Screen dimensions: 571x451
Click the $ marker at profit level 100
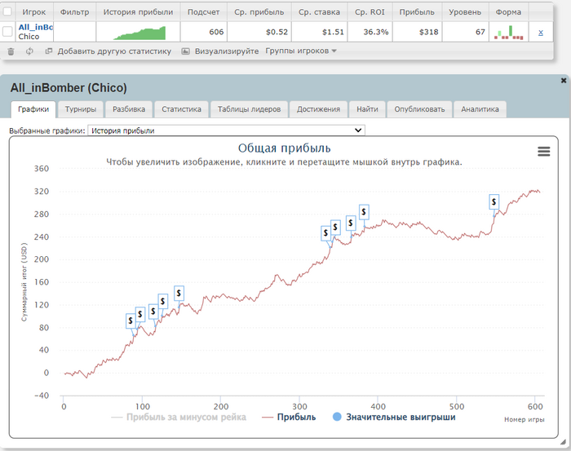click(x=139, y=314)
